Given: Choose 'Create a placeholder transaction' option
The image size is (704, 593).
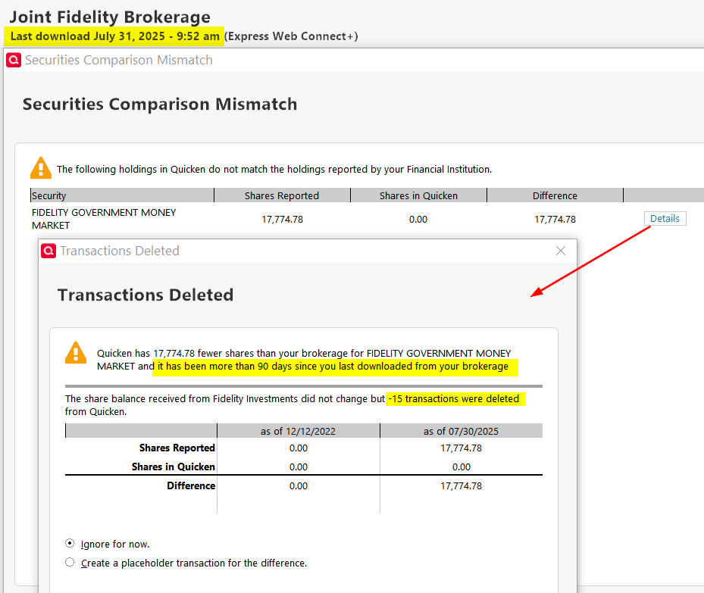Looking at the screenshot, I should (x=70, y=563).
